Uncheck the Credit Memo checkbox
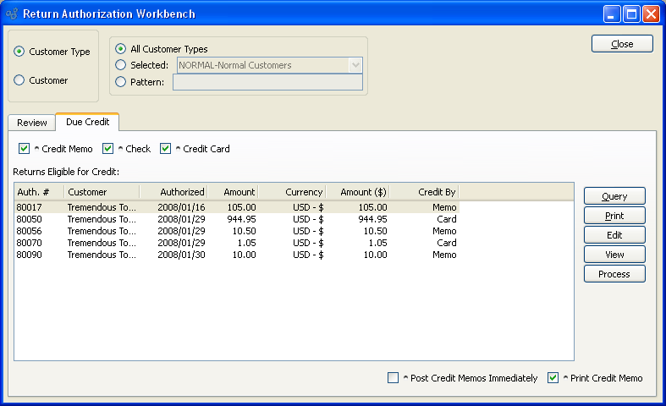The height and width of the screenshot is (406, 666). tap(24, 149)
